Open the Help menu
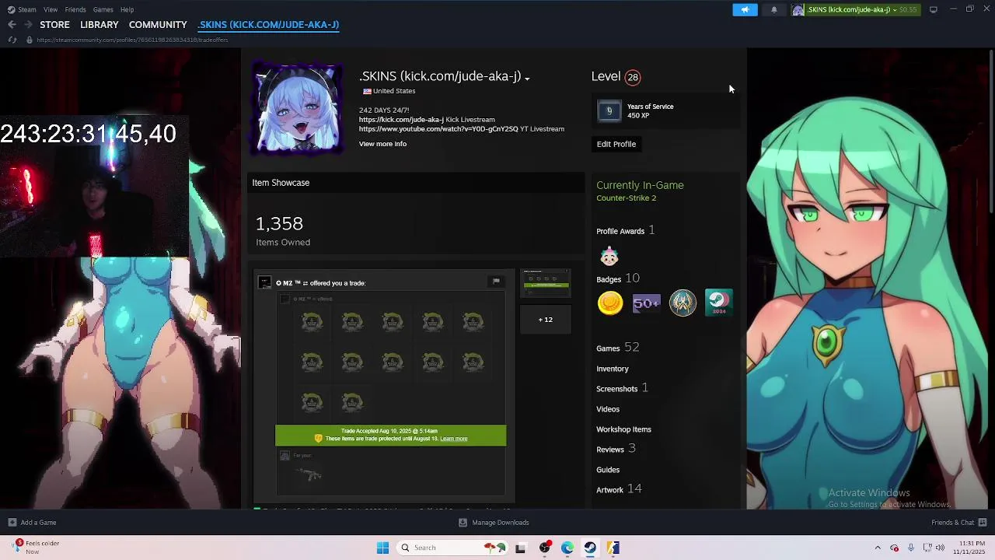Viewport: 995px width, 560px height. coord(127,9)
